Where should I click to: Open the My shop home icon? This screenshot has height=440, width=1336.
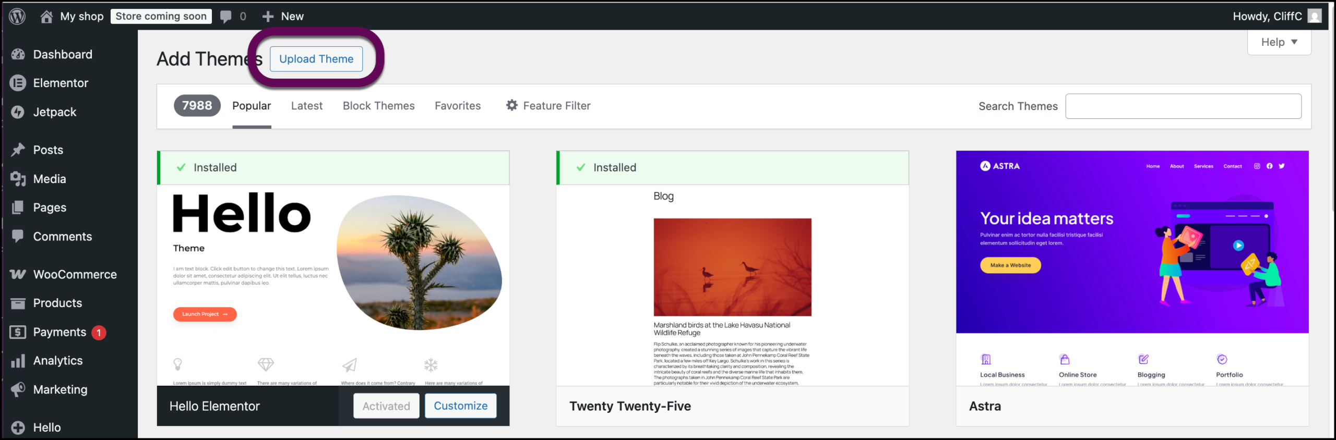click(x=46, y=16)
